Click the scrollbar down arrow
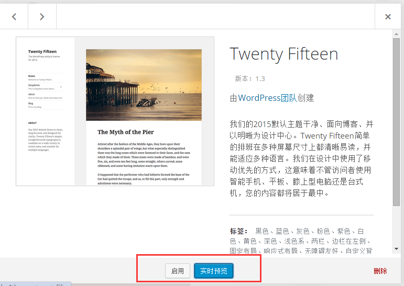404x286 pixels. [396, 249]
